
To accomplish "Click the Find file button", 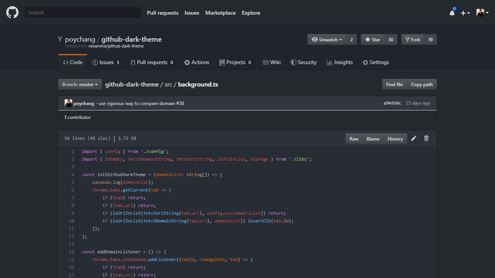I will click(394, 85).
